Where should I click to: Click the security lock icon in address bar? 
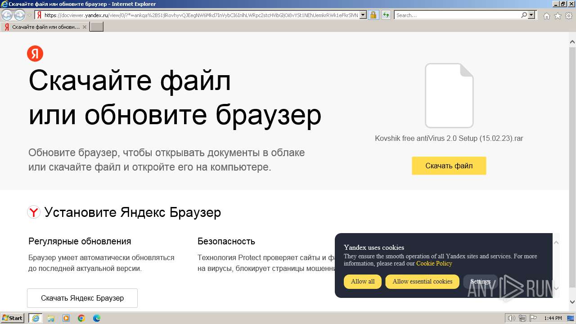click(x=373, y=15)
